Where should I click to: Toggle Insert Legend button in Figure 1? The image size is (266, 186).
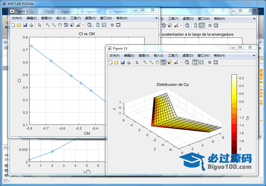click(x=104, y=25)
